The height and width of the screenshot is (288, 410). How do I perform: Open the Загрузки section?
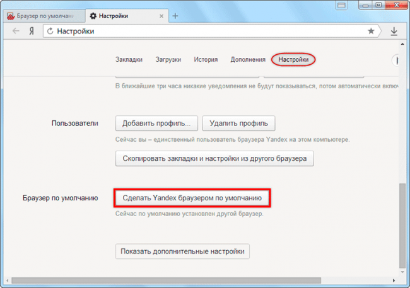pyautogui.click(x=168, y=60)
